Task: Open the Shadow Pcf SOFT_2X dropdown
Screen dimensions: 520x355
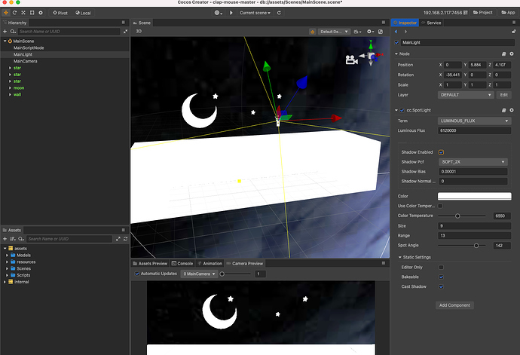Action: point(474,162)
